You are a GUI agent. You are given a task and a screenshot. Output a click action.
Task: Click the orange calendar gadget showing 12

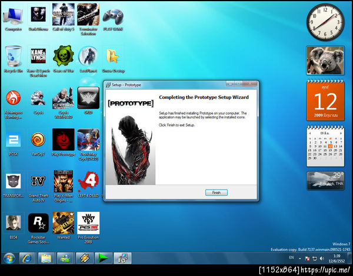[x=325, y=101]
